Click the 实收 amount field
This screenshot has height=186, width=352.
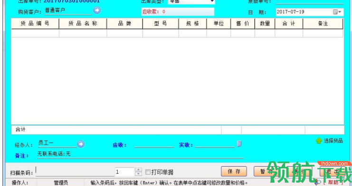point(215,144)
